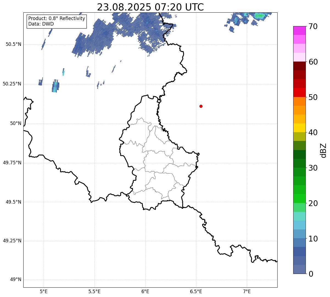Click the colorbar value 10
The width and height of the screenshot is (330, 297).
click(x=313, y=239)
